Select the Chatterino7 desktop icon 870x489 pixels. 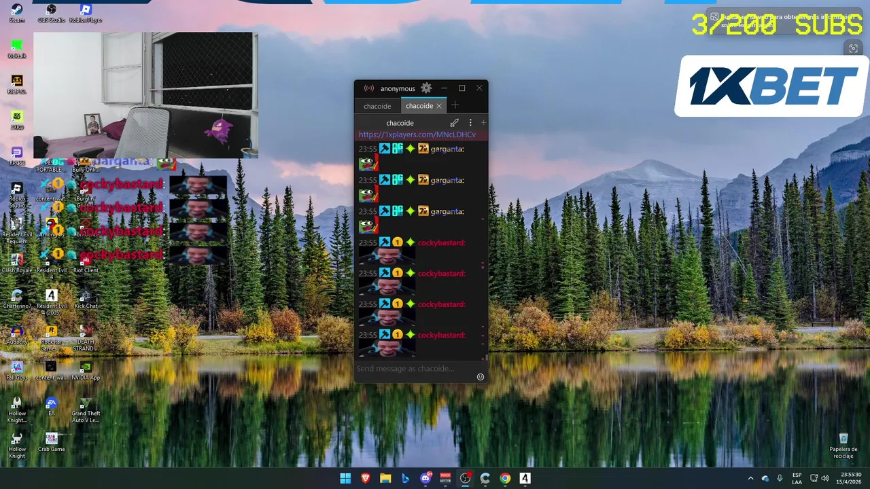(17, 299)
